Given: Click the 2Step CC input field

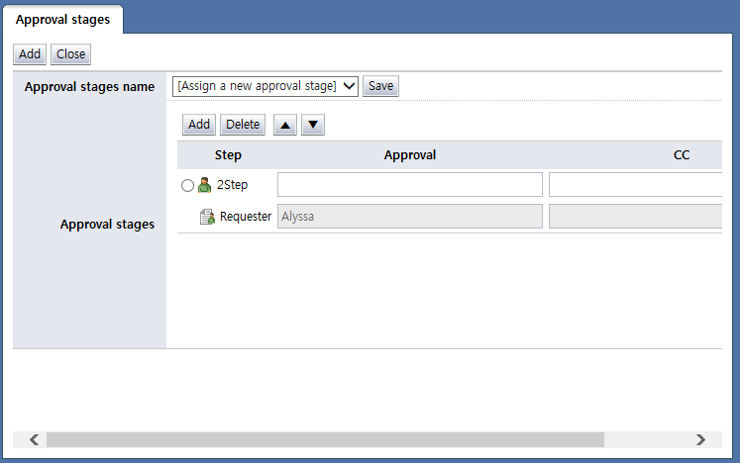Looking at the screenshot, I should coord(634,185).
